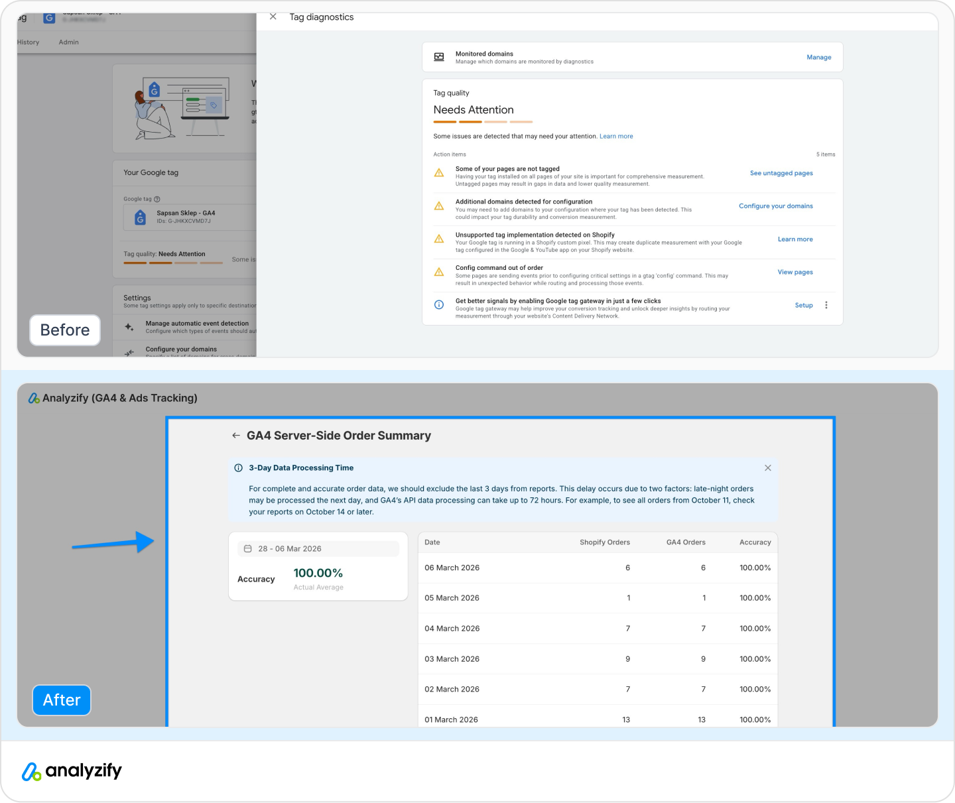The width and height of the screenshot is (955, 803).
Task: Click the Monitored domains chart icon
Action: point(439,57)
